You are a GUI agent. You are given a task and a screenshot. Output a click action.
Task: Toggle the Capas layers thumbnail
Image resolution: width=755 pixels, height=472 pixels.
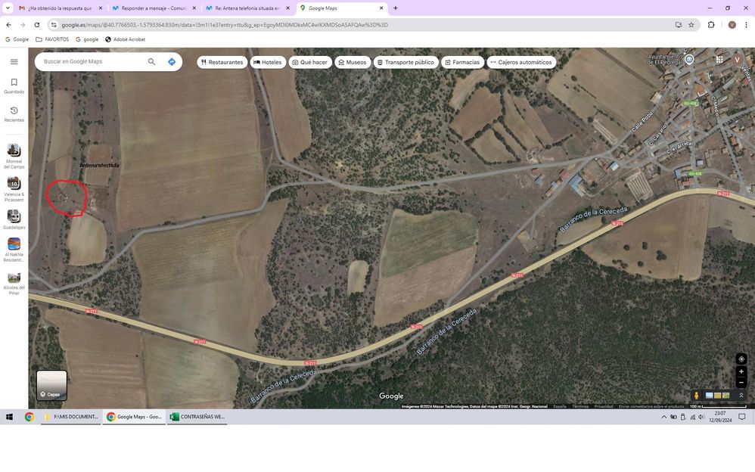[x=51, y=385]
